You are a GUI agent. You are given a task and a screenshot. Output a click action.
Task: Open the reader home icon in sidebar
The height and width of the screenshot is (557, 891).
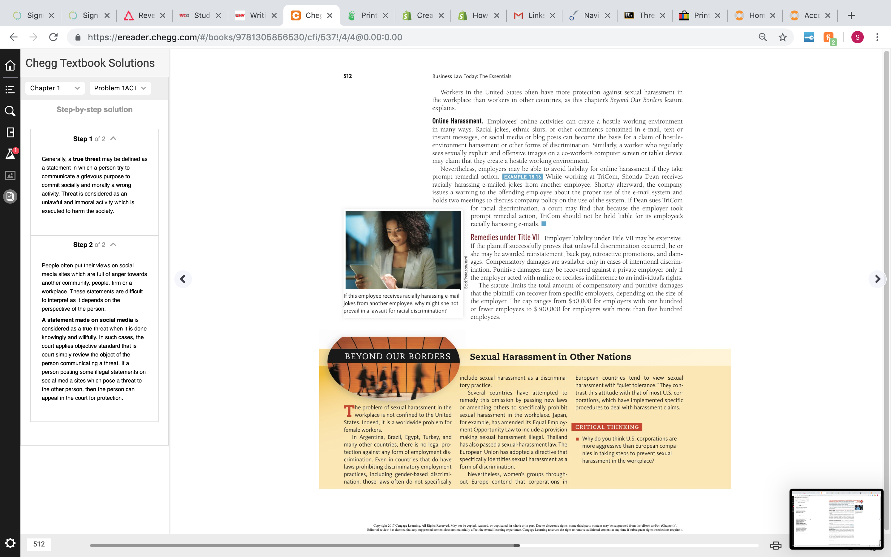[10, 65]
